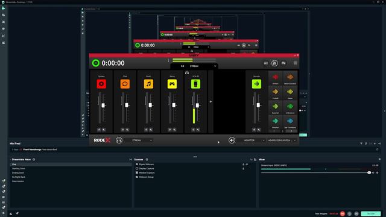Click the circled mixer view icon in Unify header
386x217 pixels.
coord(274,63)
